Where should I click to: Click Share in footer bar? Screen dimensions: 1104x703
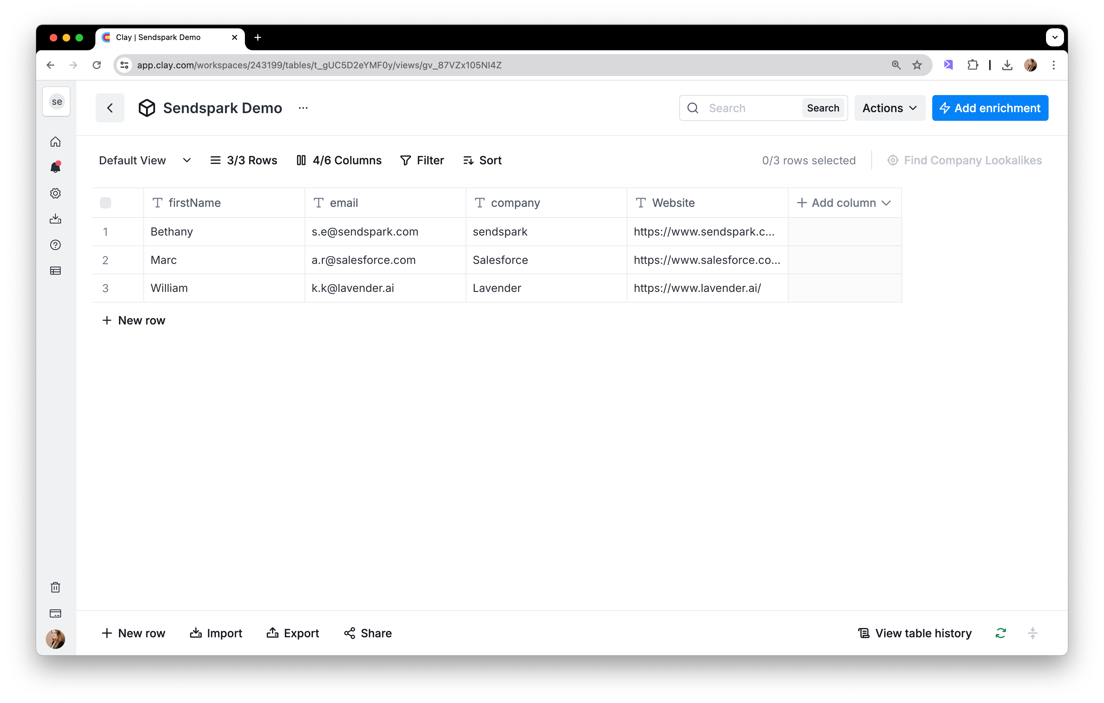point(368,633)
